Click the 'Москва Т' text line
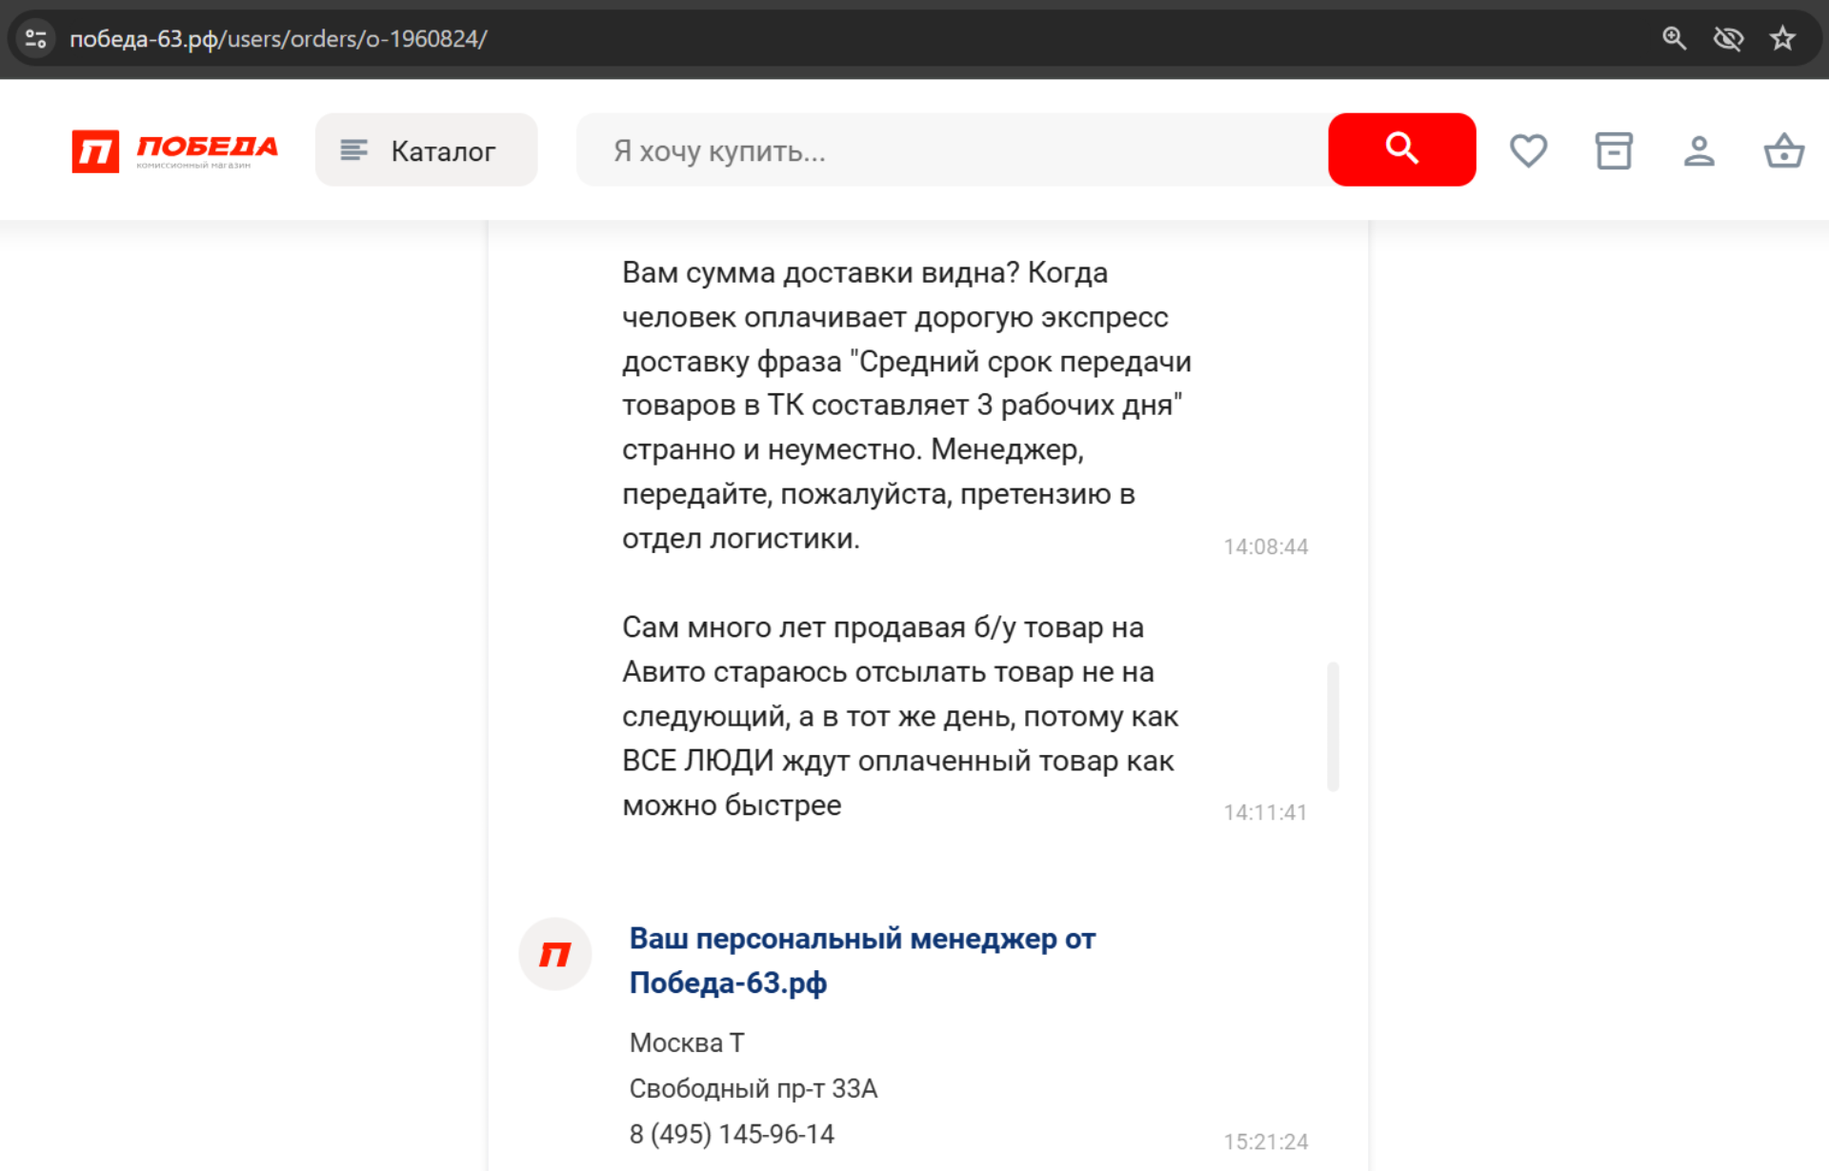This screenshot has width=1829, height=1171. tap(687, 1042)
